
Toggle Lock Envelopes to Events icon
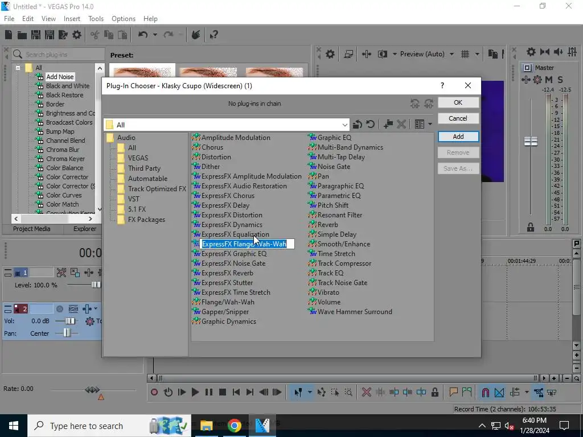[x=539, y=392]
